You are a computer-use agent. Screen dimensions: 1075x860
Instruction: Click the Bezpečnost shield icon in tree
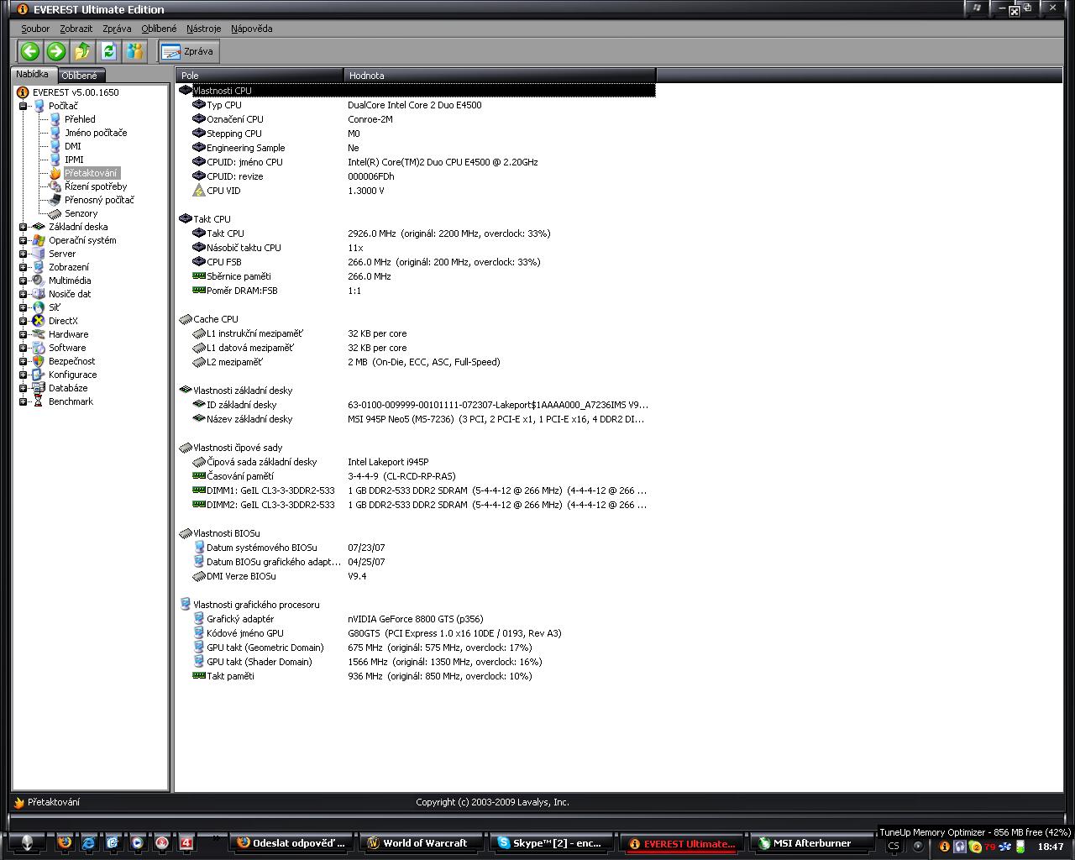pos(39,361)
